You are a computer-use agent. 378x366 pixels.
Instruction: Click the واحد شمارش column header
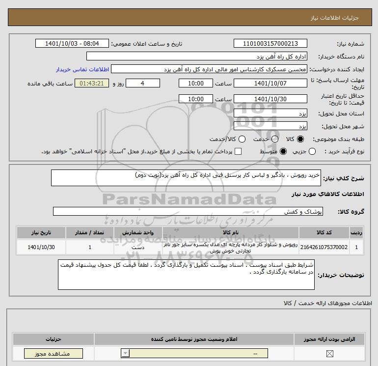(x=138, y=232)
